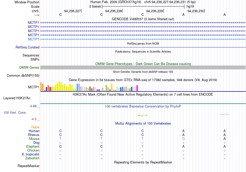Select the Elephant alignment row label
The image size is (246, 172).
coord(33,146)
